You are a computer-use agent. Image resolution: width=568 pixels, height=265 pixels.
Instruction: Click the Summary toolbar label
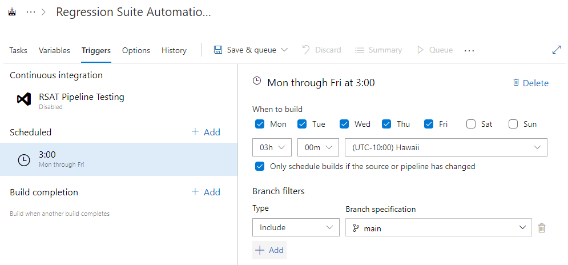(x=385, y=50)
